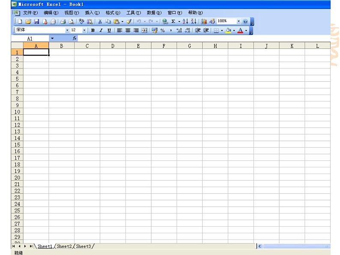Open the Borders dropdown arrow

[x=222, y=30]
